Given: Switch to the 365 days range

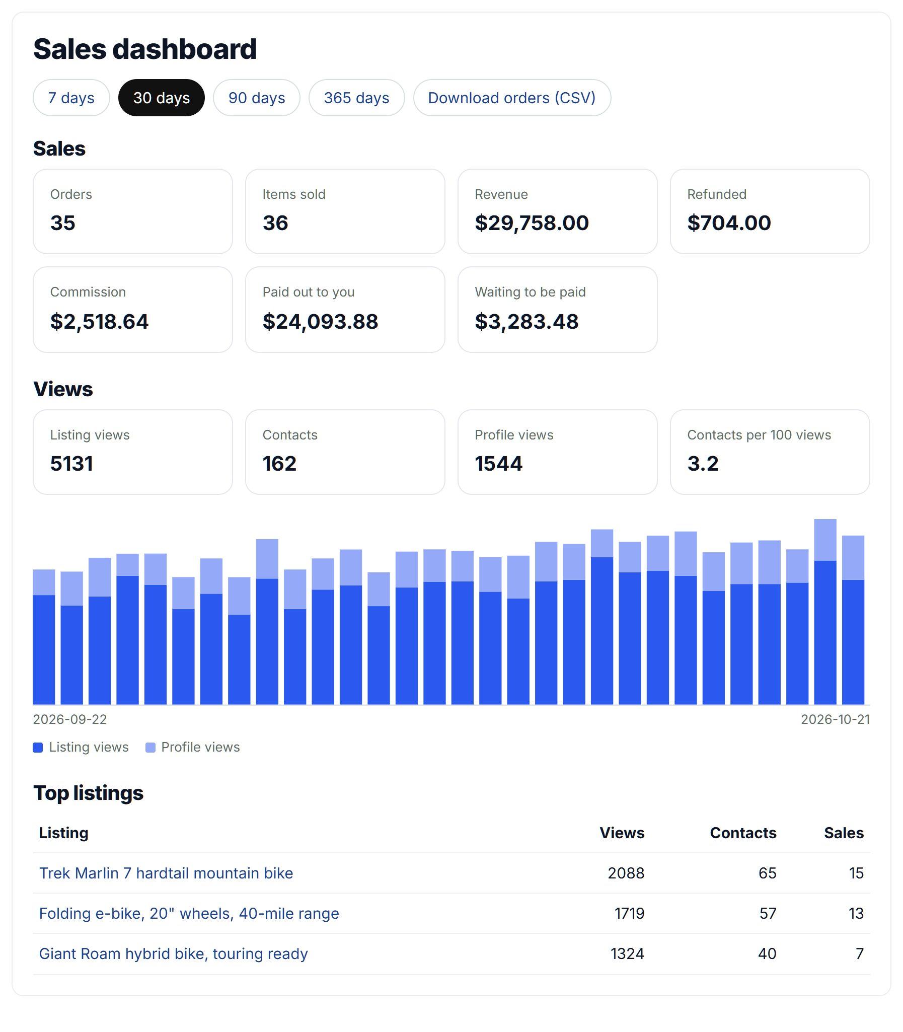Looking at the screenshot, I should 356,98.
